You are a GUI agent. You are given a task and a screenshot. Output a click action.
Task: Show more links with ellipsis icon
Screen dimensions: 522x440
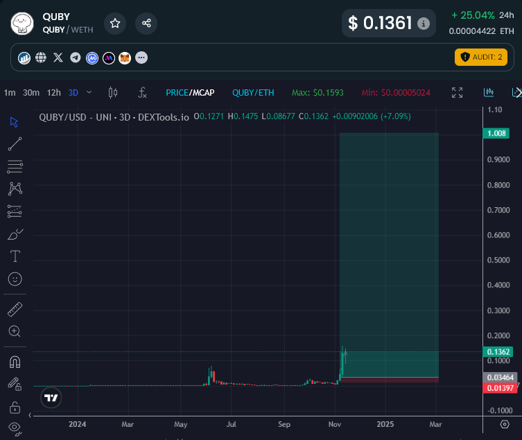[x=141, y=58]
